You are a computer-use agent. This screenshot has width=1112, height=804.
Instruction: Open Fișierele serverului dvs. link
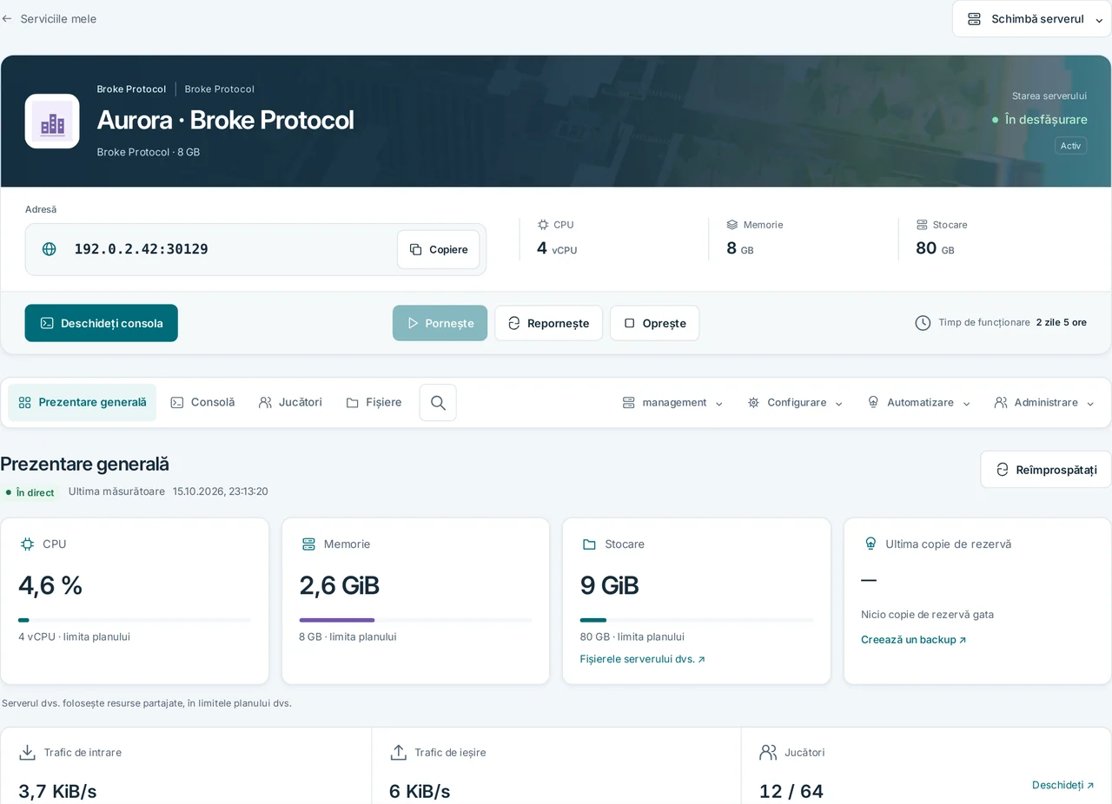[643, 659]
